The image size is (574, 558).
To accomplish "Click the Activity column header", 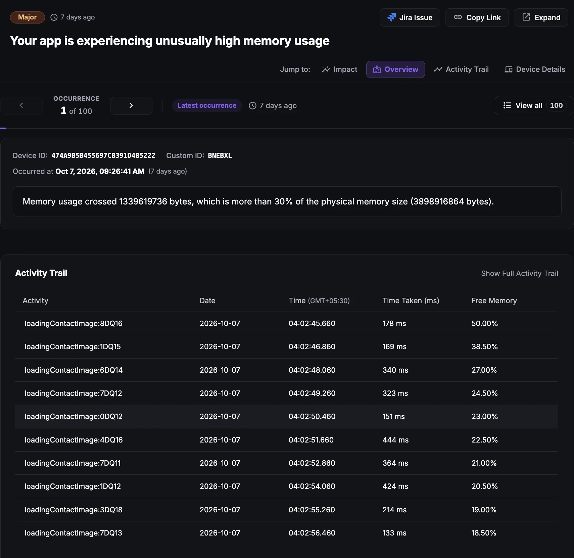I will (35, 300).
